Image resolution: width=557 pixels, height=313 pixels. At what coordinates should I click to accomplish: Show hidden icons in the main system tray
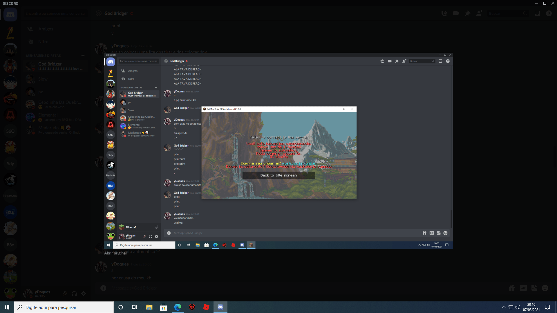click(504, 307)
